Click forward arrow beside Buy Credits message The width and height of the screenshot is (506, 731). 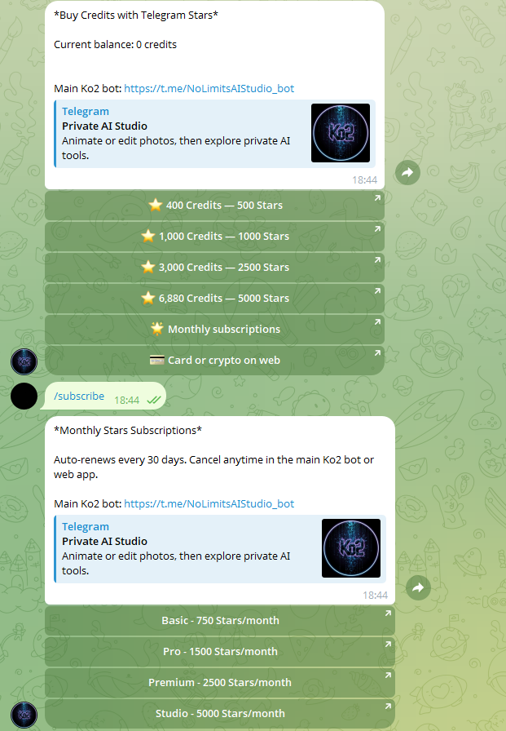tap(407, 172)
